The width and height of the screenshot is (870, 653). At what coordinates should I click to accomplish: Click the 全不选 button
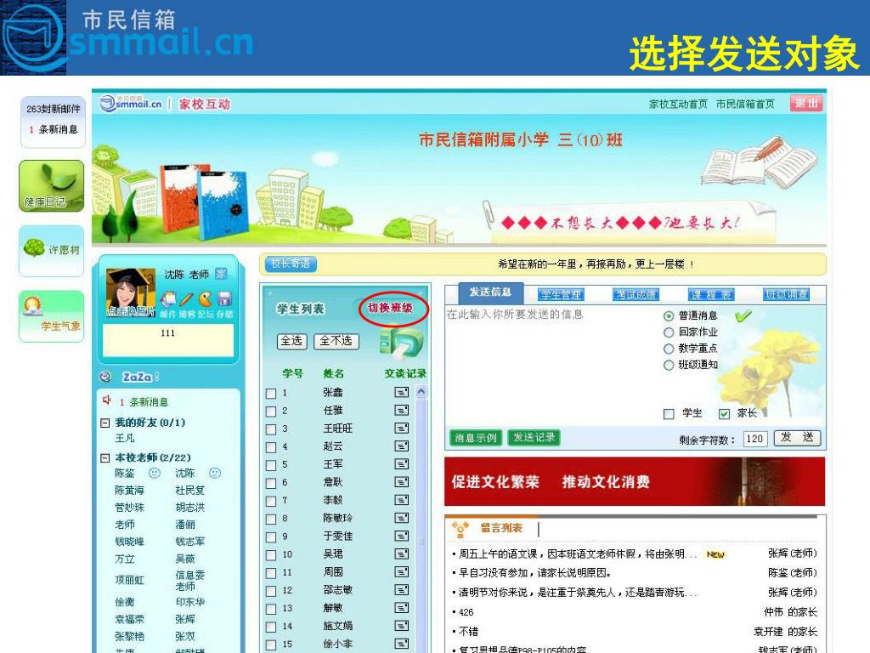pos(336,341)
